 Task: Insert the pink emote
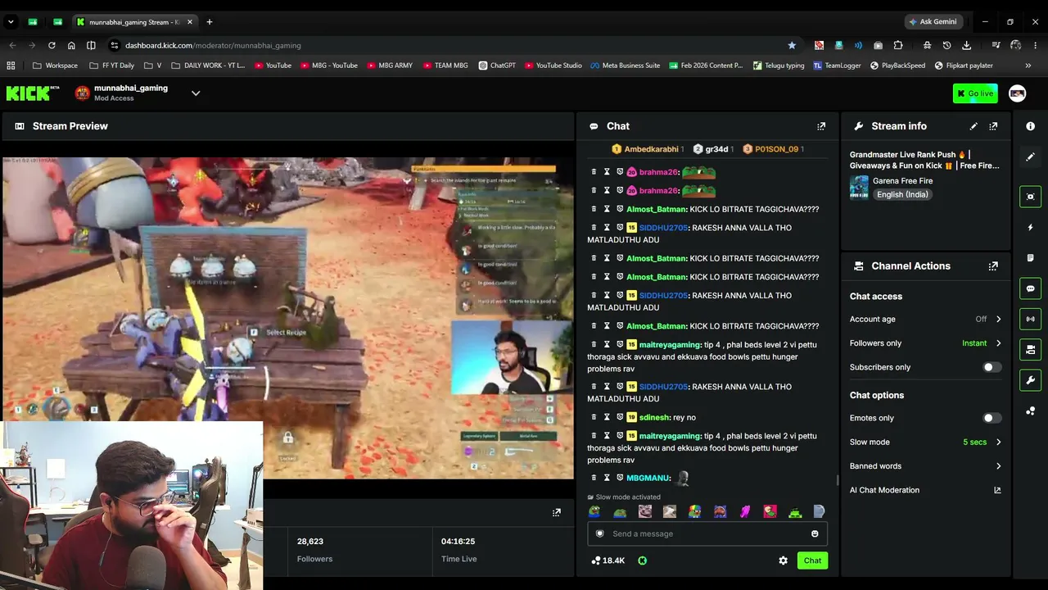[x=744, y=511]
